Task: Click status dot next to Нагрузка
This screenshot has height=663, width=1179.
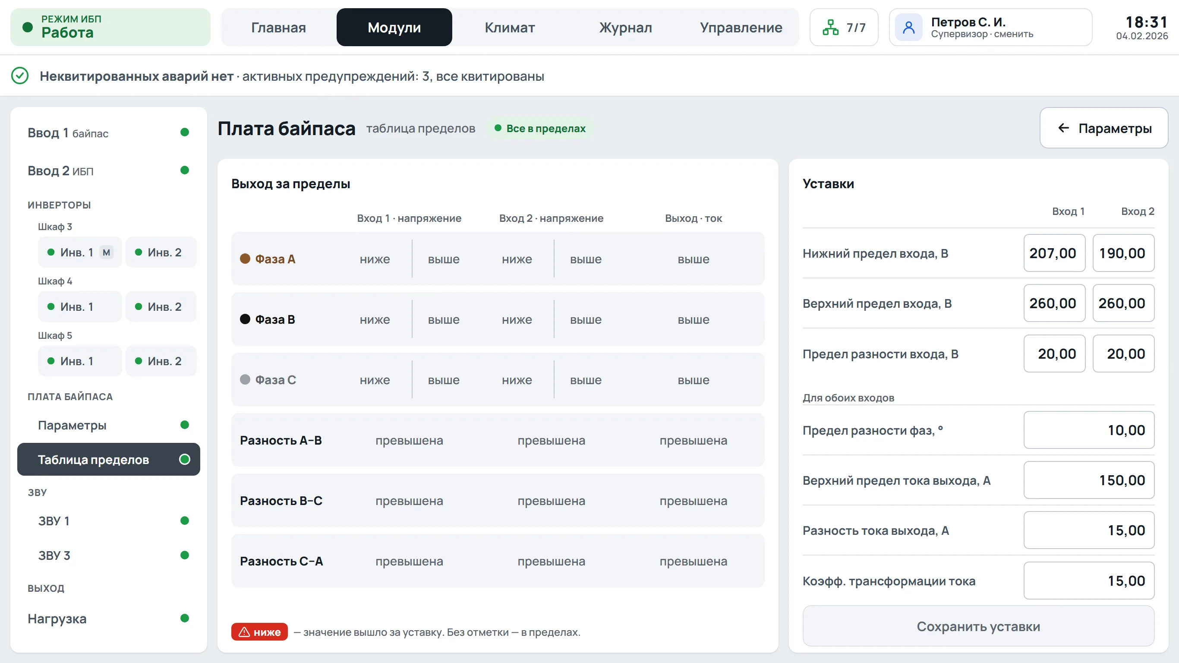Action: tap(184, 618)
